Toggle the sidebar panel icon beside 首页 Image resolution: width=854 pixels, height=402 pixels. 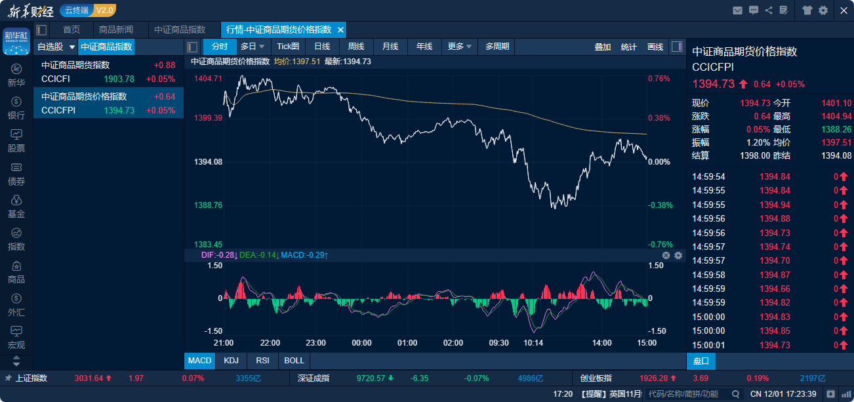point(41,30)
